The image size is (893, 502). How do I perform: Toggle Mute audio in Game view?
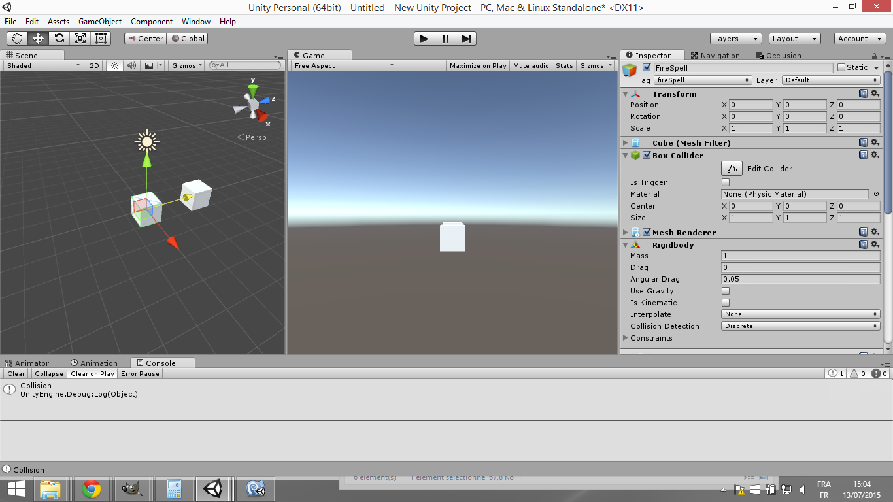pos(531,65)
